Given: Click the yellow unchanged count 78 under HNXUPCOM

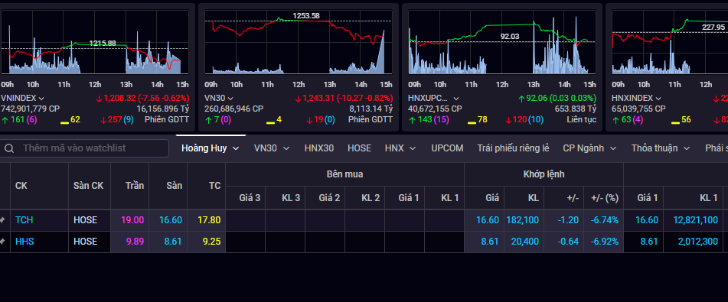Looking at the screenshot, I should 483,120.
